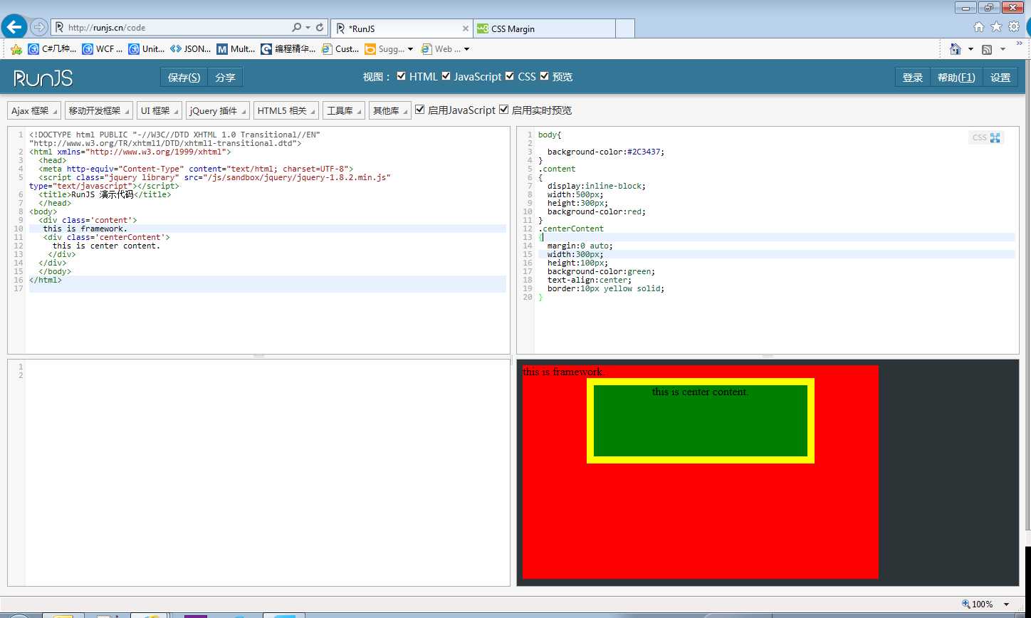Click the 分享 share button
This screenshot has width=1031, height=618.
(x=225, y=77)
